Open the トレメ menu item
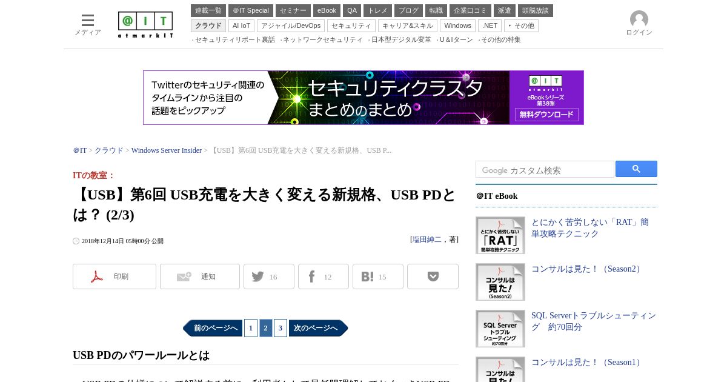 coord(377,10)
